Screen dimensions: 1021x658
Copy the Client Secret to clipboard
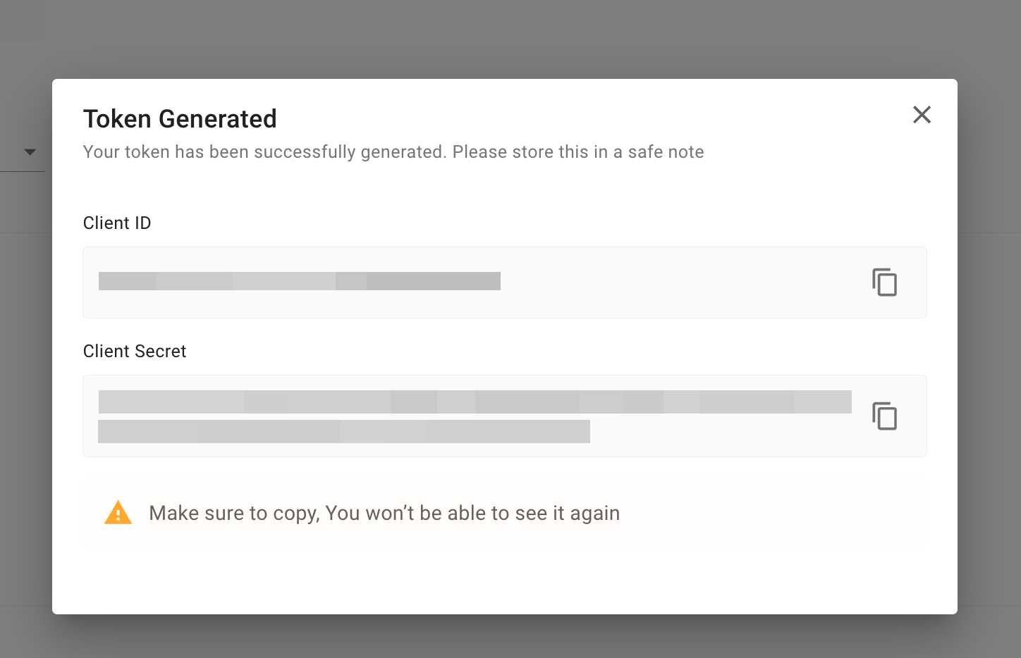click(x=884, y=416)
